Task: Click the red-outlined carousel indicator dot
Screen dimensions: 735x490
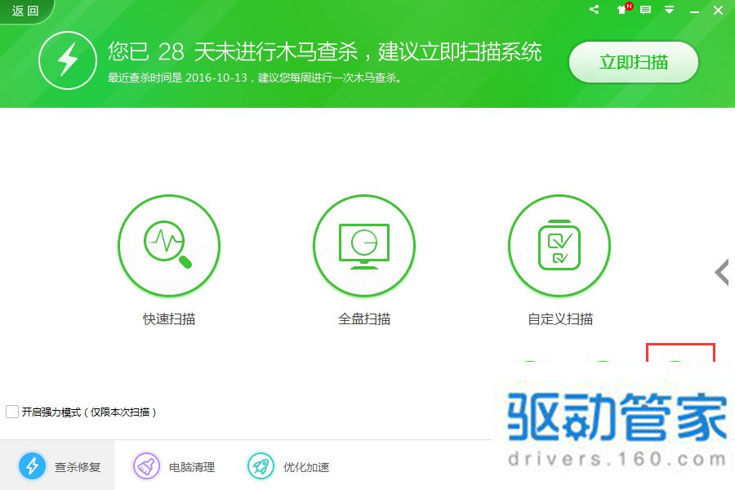Action: (679, 361)
